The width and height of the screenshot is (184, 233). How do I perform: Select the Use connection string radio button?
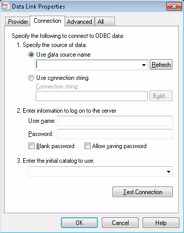point(31,78)
